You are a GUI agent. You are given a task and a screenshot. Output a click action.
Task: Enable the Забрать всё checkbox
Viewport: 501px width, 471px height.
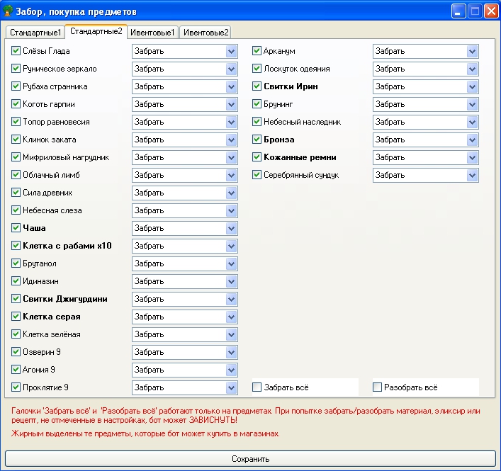(258, 387)
